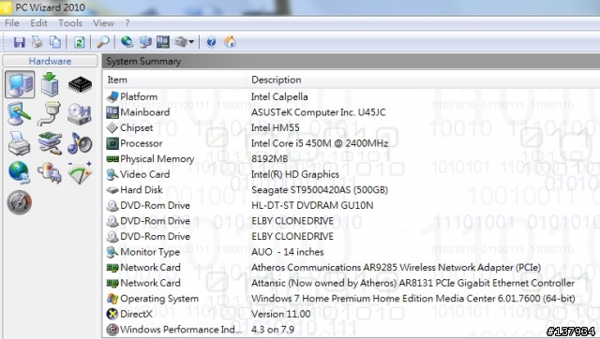Image resolution: width=600 pixels, height=339 pixels.
Task: Click the Item column header
Action: [174, 80]
